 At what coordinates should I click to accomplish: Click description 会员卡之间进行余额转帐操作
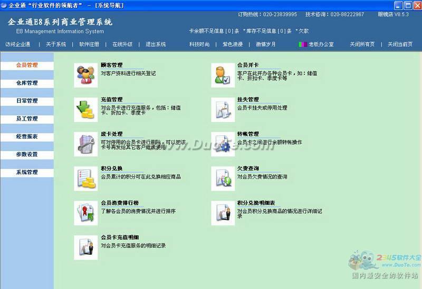(x=270, y=142)
